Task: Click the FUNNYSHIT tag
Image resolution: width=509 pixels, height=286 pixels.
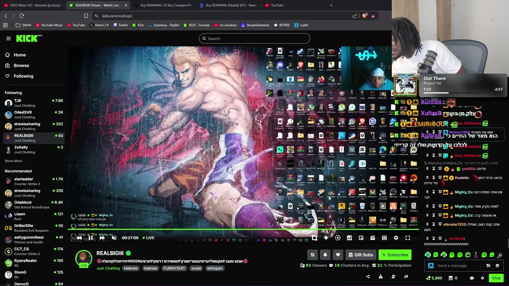Action: click(x=174, y=268)
